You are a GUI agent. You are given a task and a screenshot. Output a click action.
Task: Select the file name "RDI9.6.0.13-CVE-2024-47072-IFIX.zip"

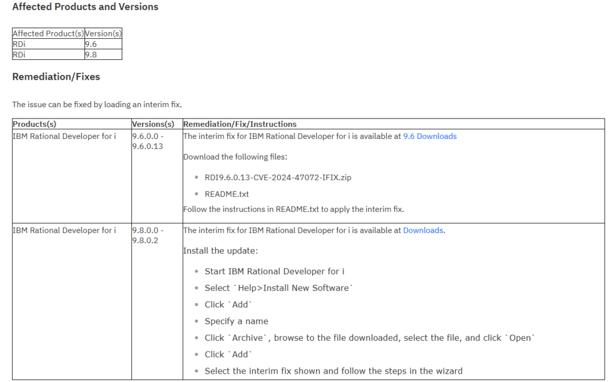click(278, 177)
